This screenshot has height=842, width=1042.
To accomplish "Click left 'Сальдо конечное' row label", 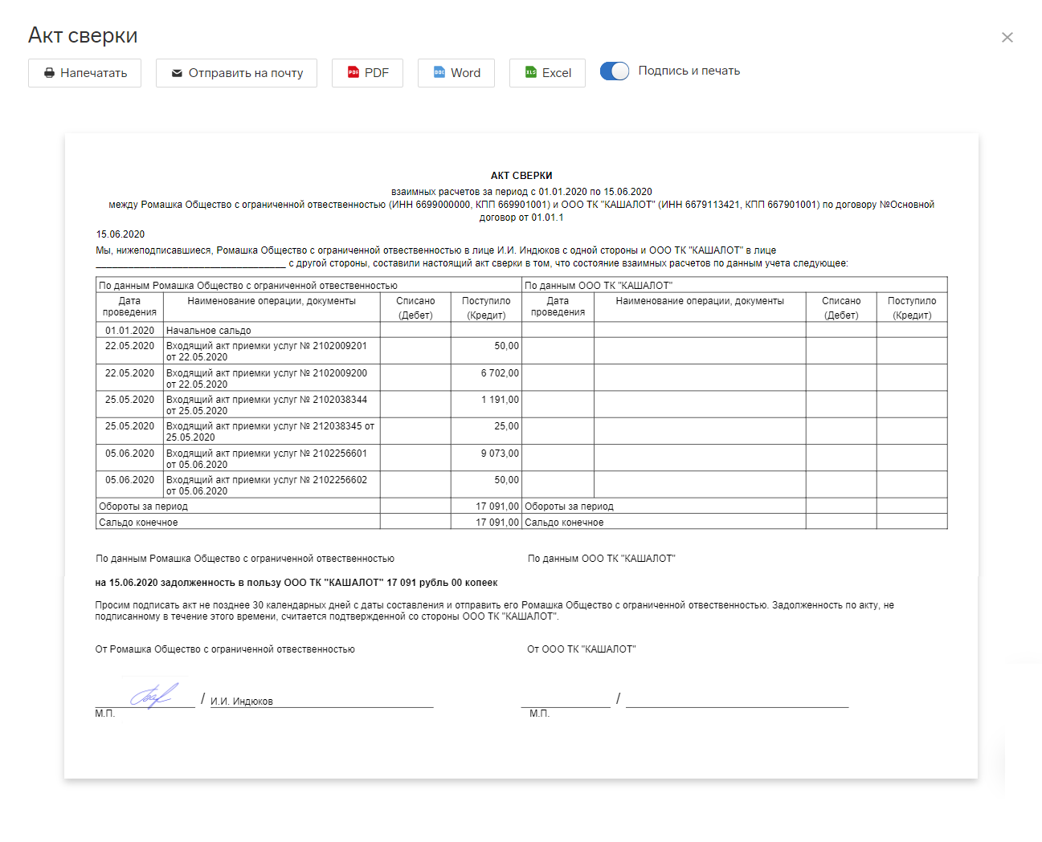I will [138, 523].
